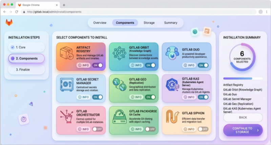
Task: Click the Orchestrator conductor hand icon
Action: [x=67, y=116]
